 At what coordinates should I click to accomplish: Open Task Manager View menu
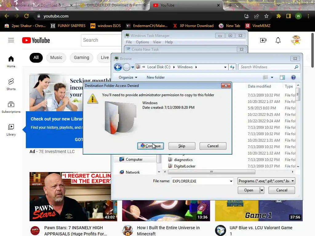click(157, 42)
